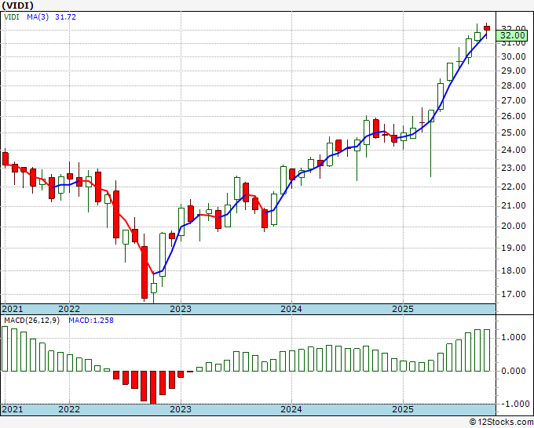The height and width of the screenshot is (428, 534).
Task: Click the 17.00 price axis label
Action: pyautogui.click(x=514, y=295)
